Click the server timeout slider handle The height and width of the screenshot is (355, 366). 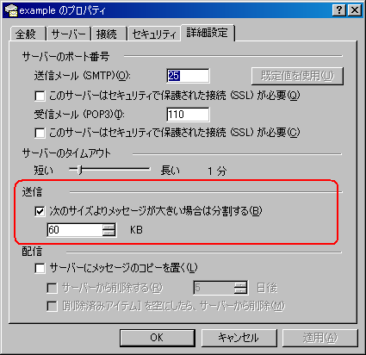80,170
